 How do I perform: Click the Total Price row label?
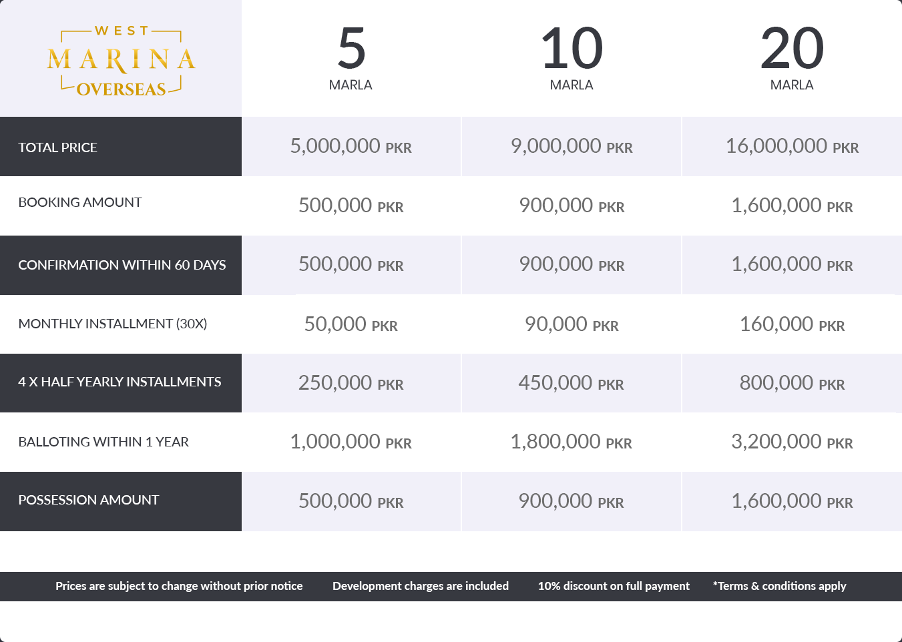tap(58, 147)
